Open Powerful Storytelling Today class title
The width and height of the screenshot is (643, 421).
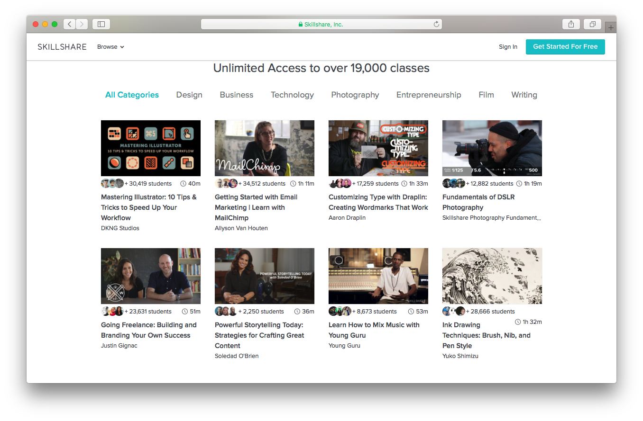click(x=259, y=335)
